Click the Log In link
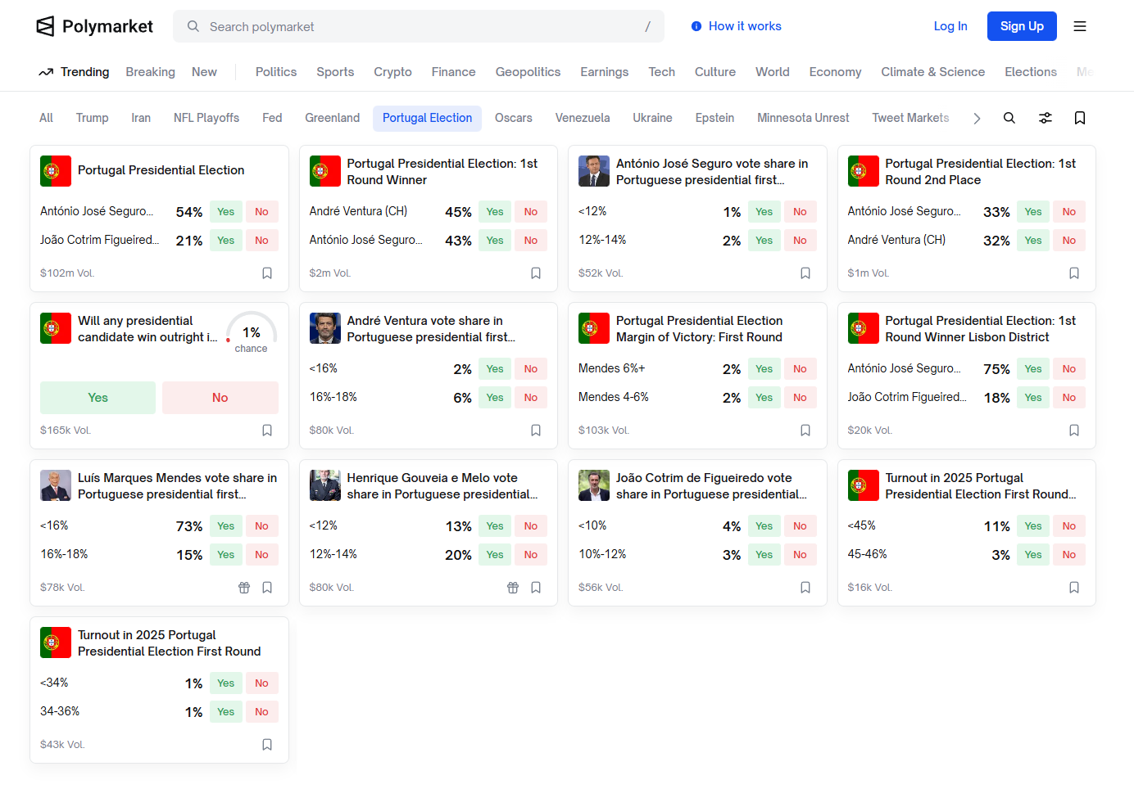This screenshot has width=1134, height=789. [950, 26]
